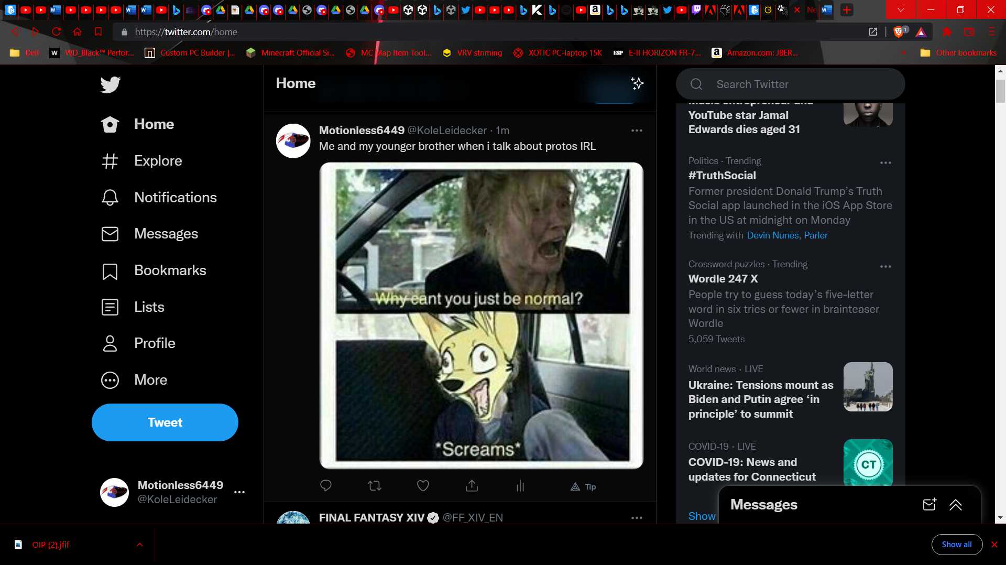1006x565 pixels.
Task: Open Lists page
Action: tap(133, 307)
